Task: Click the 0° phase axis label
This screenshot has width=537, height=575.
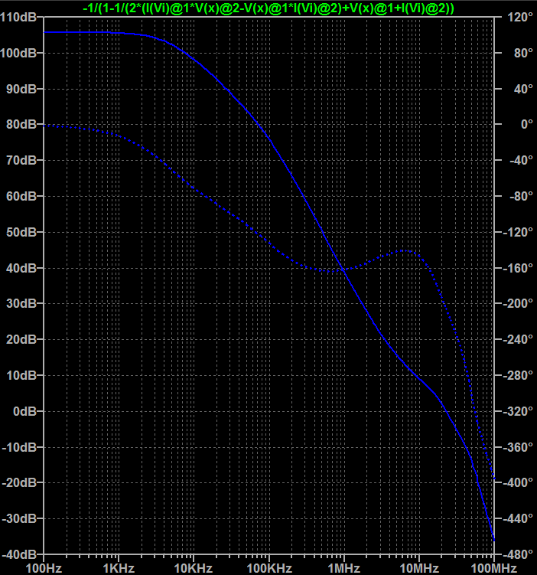Action: (x=526, y=124)
